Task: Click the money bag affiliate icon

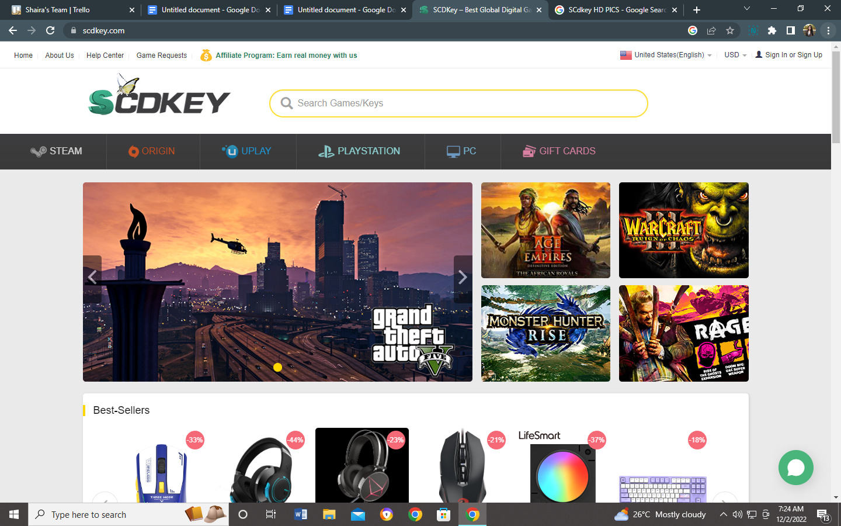Action: pyautogui.click(x=206, y=55)
